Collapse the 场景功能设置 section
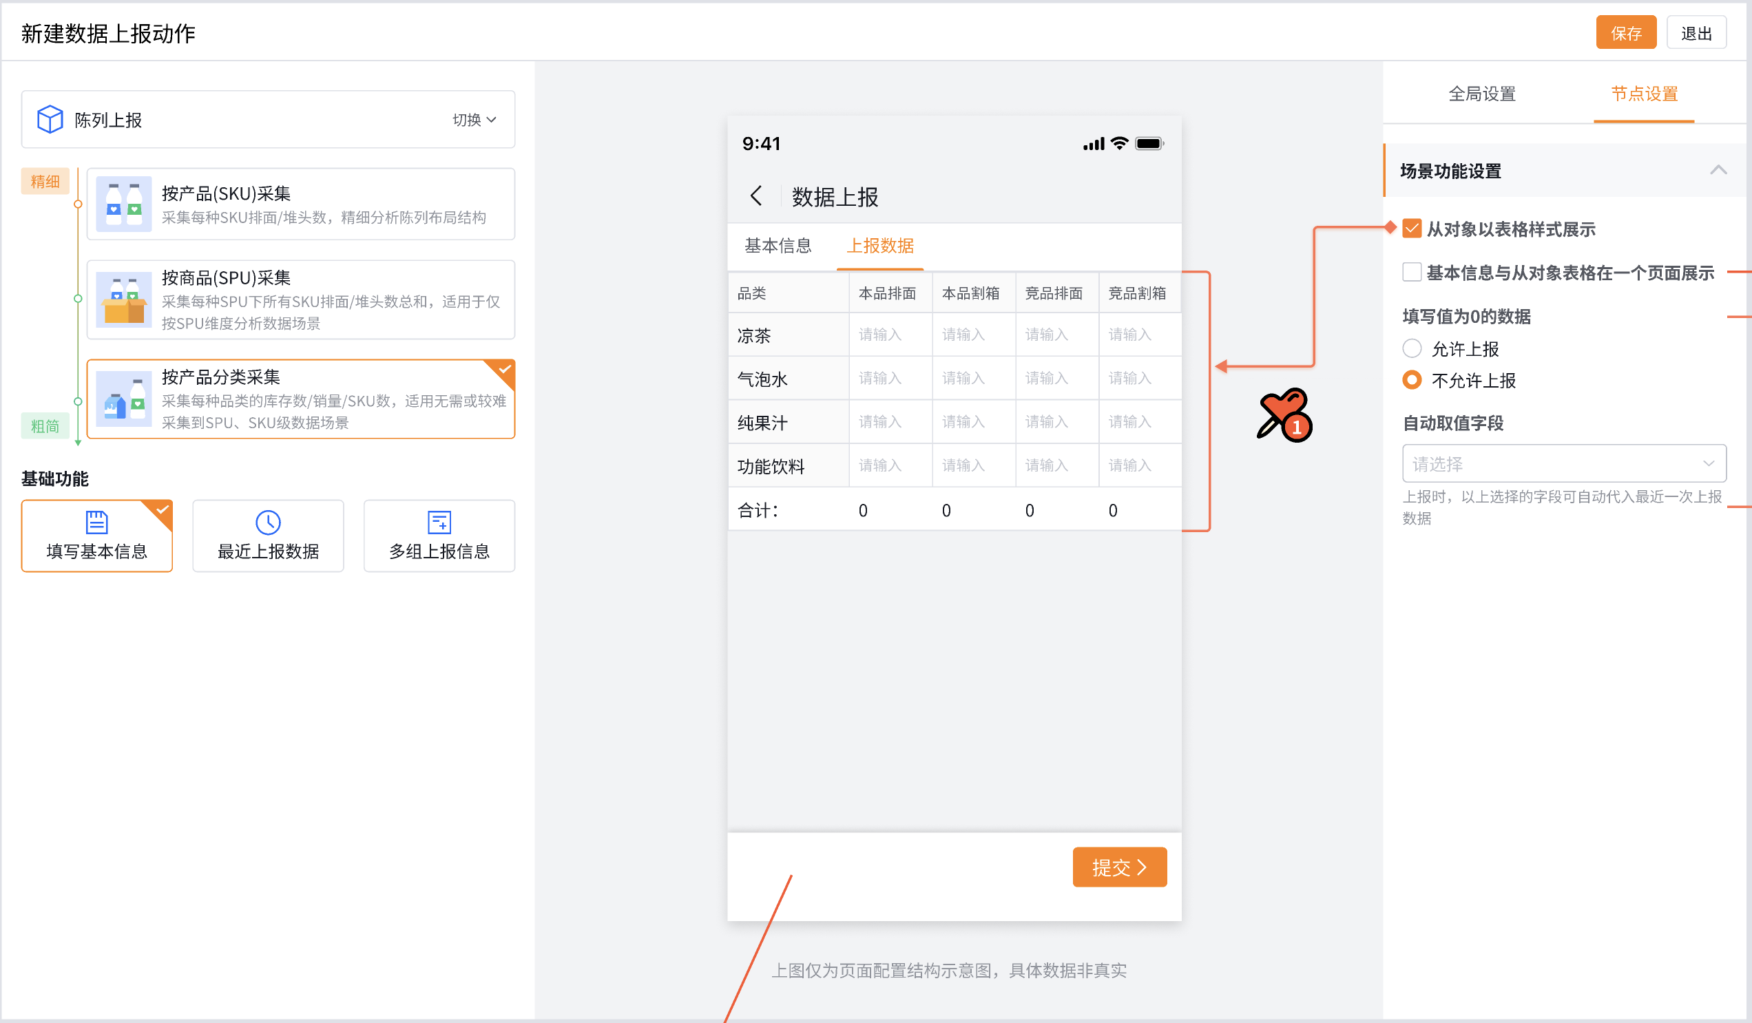1752x1023 pixels. pos(1719,170)
